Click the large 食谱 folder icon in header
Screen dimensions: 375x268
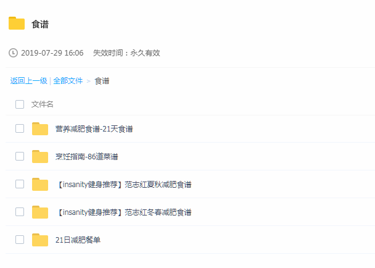click(17, 23)
